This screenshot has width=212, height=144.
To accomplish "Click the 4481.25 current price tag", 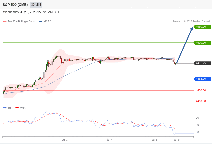I will (x=202, y=63).
